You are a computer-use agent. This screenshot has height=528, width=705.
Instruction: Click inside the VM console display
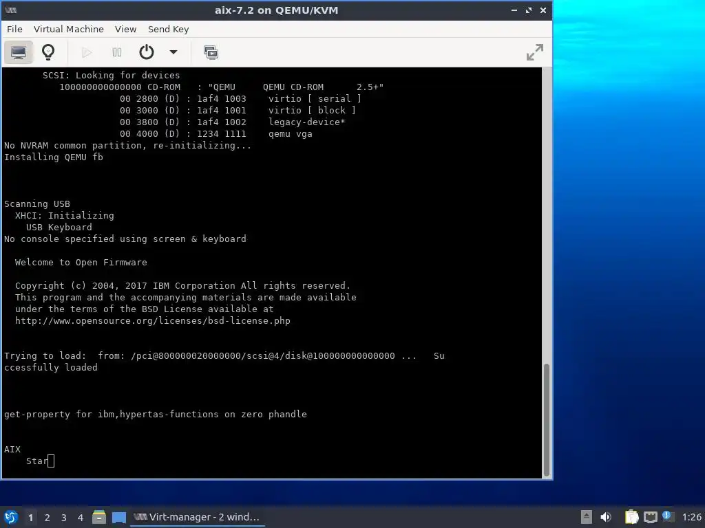(x=272, y=273)
